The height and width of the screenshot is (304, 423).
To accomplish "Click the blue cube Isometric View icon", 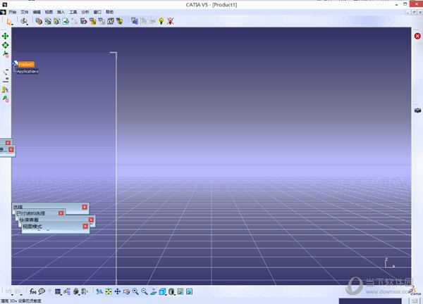I will [x=162, y=291].
